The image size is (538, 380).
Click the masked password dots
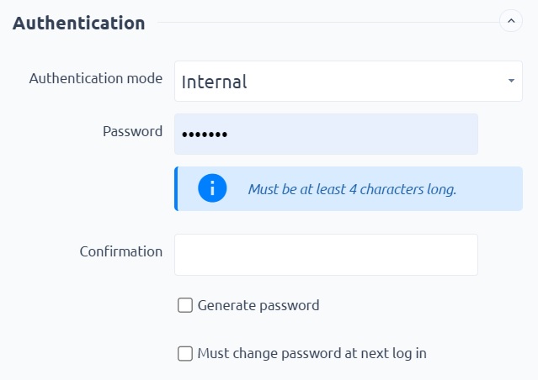click(x=205, y=135)
